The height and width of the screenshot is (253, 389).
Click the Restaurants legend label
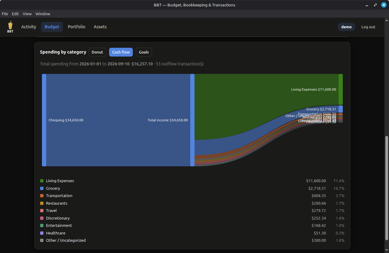point(57,203)
